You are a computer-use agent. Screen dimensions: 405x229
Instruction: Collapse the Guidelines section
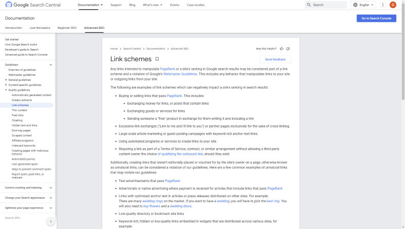click(51, 65)
